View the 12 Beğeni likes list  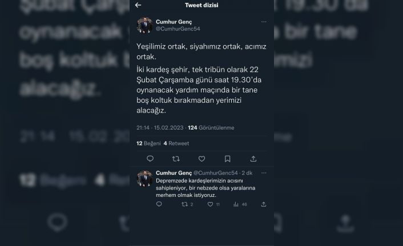148,143
